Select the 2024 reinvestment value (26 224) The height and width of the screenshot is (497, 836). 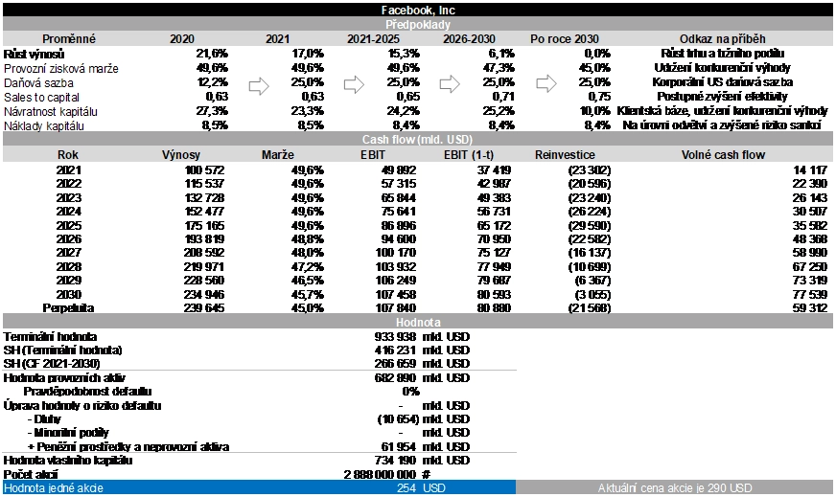pyautogui.click(x=590, y=212)
